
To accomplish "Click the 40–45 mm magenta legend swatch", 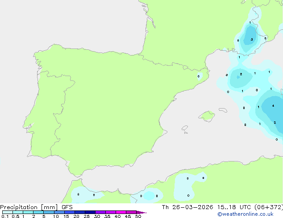I will (121, 212).
